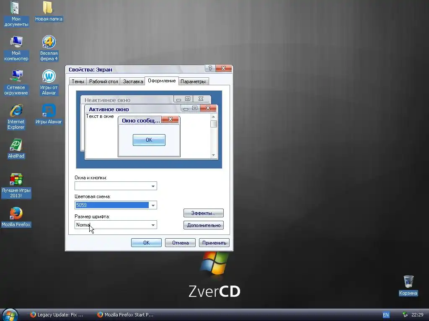The image size is (429, 321).
Task: Open the Заставка tab
Action: click(133, 82)
